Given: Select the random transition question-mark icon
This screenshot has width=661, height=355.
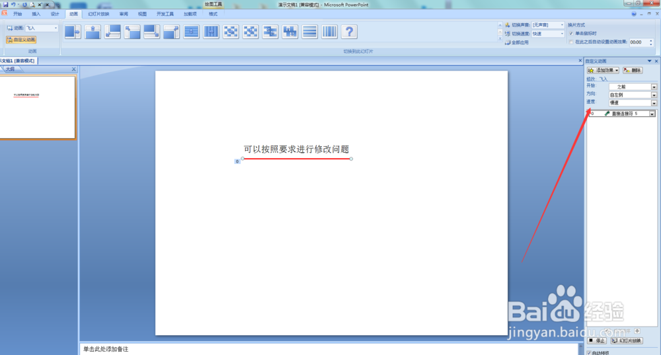Looking at the screenshot, I should click(x=349, y=32).
